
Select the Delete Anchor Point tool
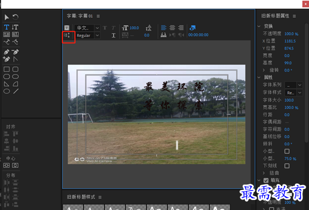16,52
